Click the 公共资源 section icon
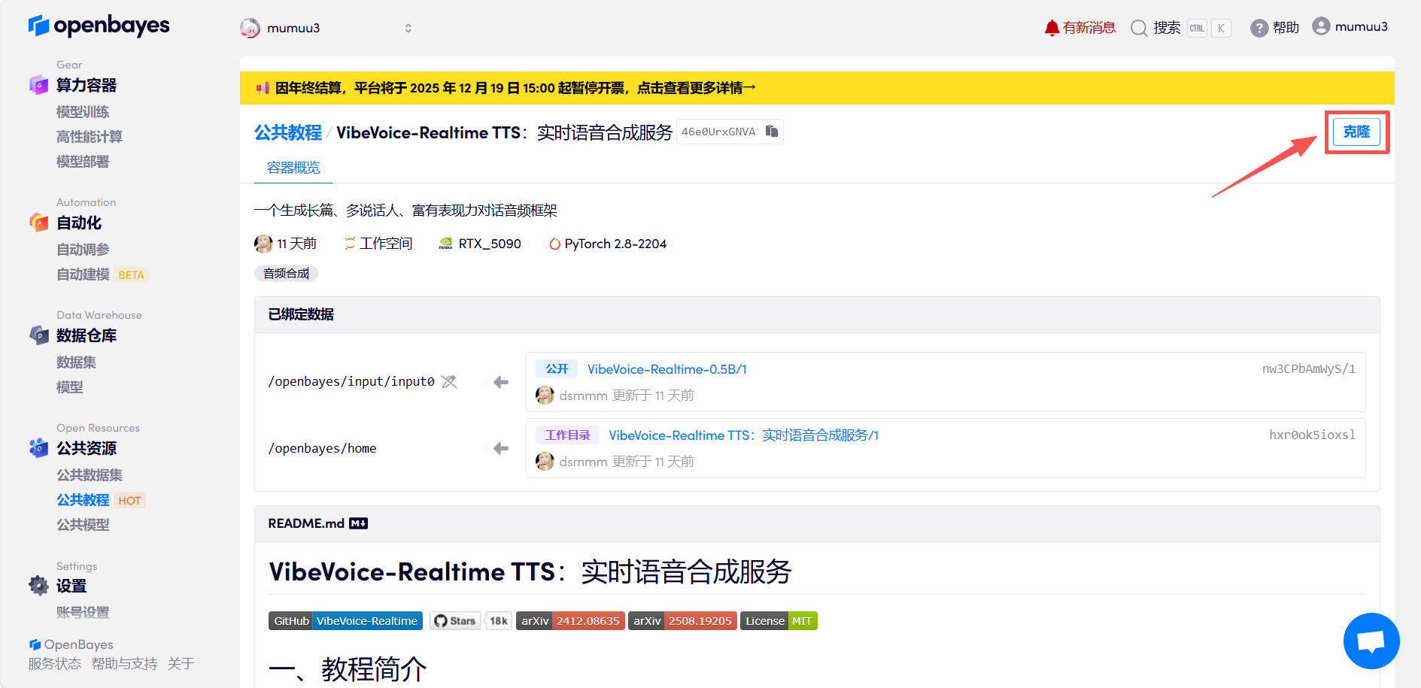The width and height of the screenshot is (1421, 688). [38, 447]
